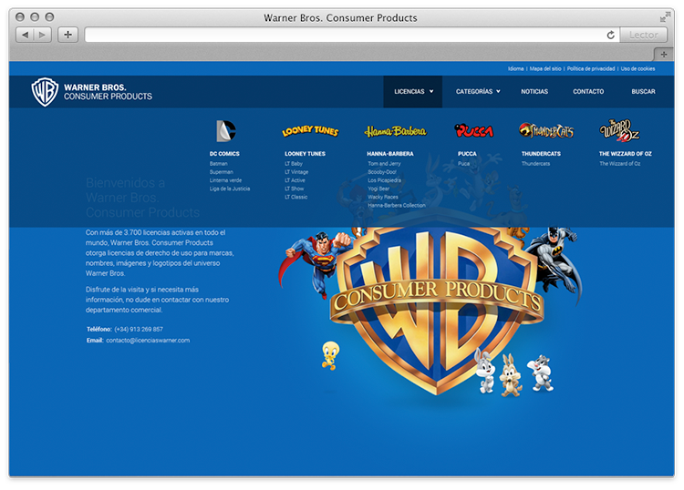Select the THUNDERCATS heading

tap(541, 154)
